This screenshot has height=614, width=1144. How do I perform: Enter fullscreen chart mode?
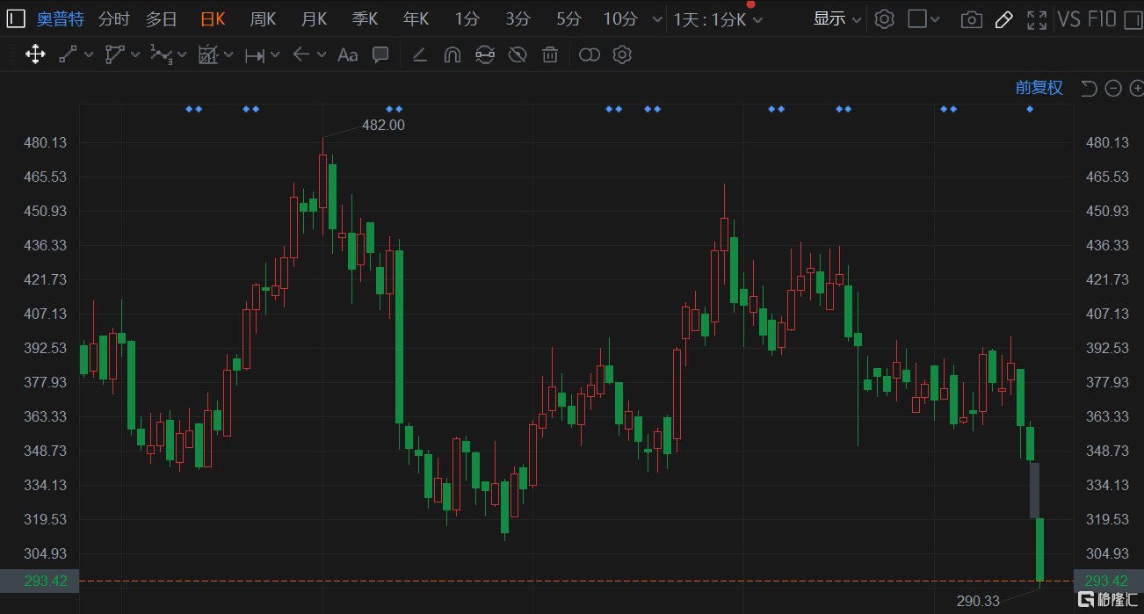(1037, 19)
